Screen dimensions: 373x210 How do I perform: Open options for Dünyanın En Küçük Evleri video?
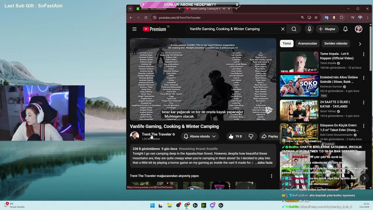click(363, 126)
